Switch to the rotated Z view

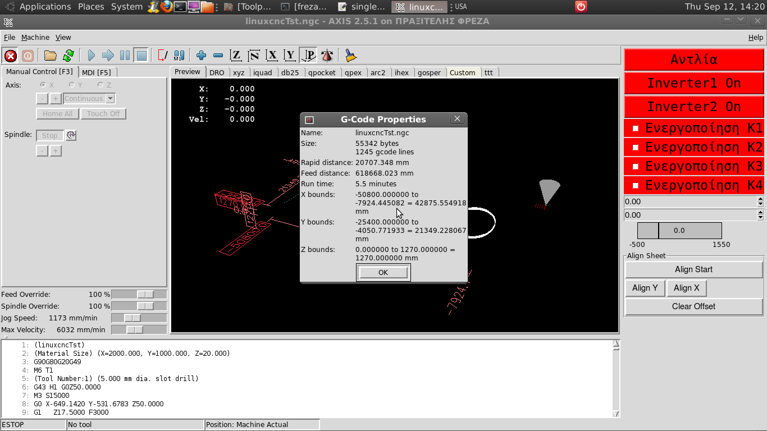(x=254, y=56)
